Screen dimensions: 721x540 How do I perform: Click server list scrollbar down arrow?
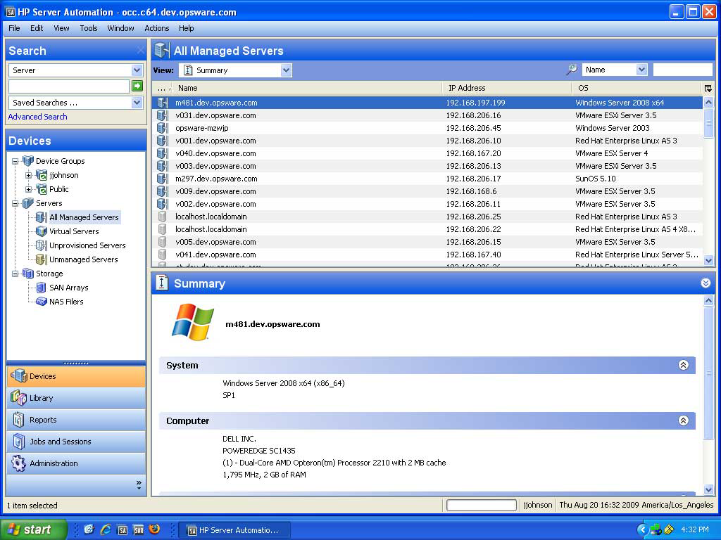coord(708,260)
